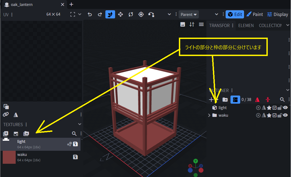Select the light texture thumbnail
This screenshot has width=291, height=177.
(9, 144)
